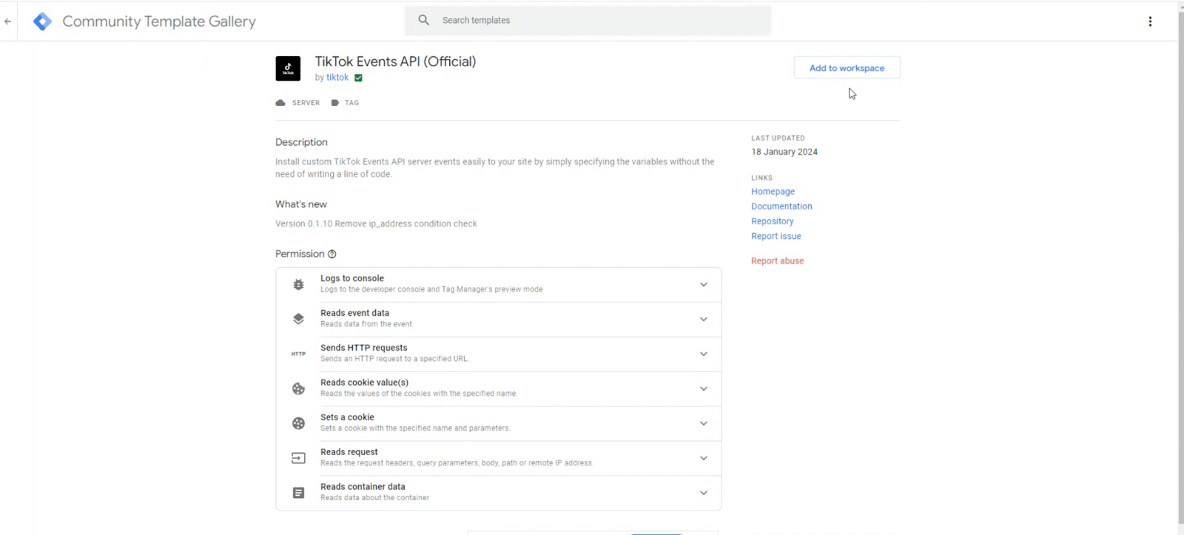Expand the Sets a cookie permission
The height and width of the screenshot is (535, 1184).
(704, 424)
